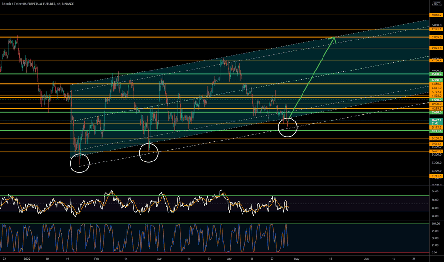The width and height of the screenshot is (444, 262).
Task: Select the green 41540.0 price label
Action: click(436, 100)
